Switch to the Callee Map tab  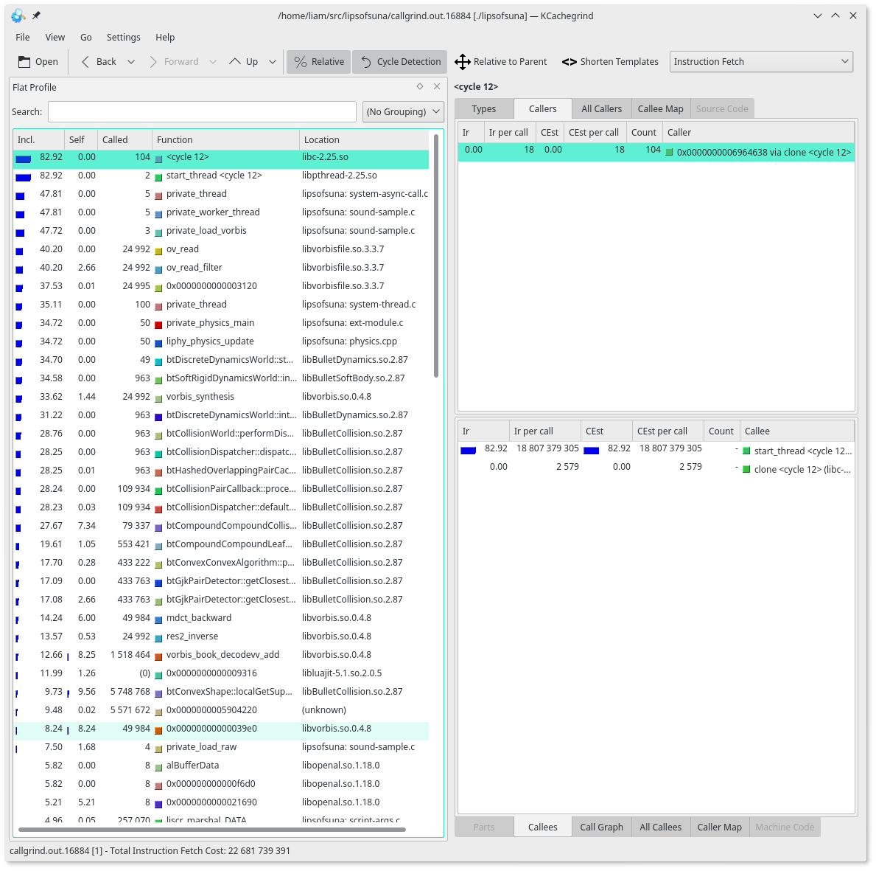(660, 109)
